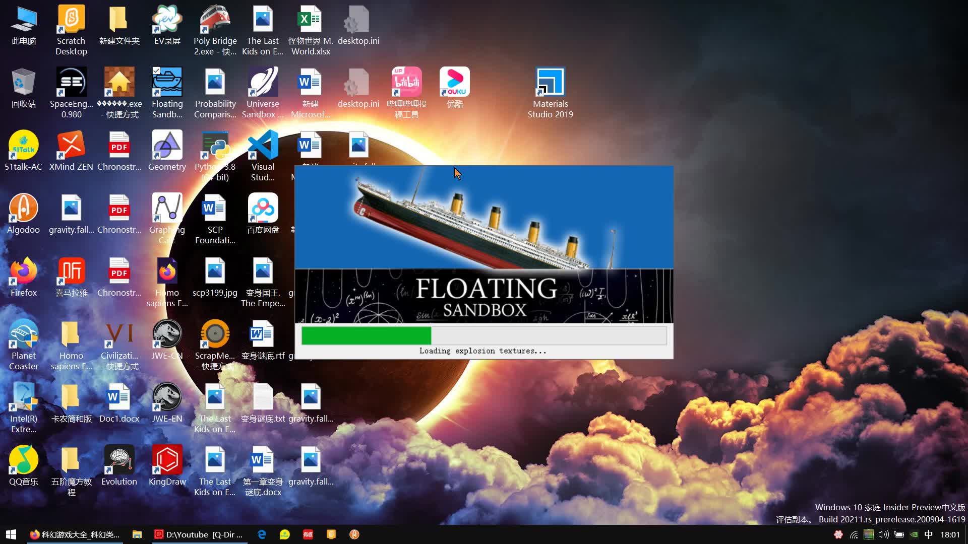Switch to the Firefox 科幻游戏大全 taskbar window
968x544 pixels.
coord(74,534)
